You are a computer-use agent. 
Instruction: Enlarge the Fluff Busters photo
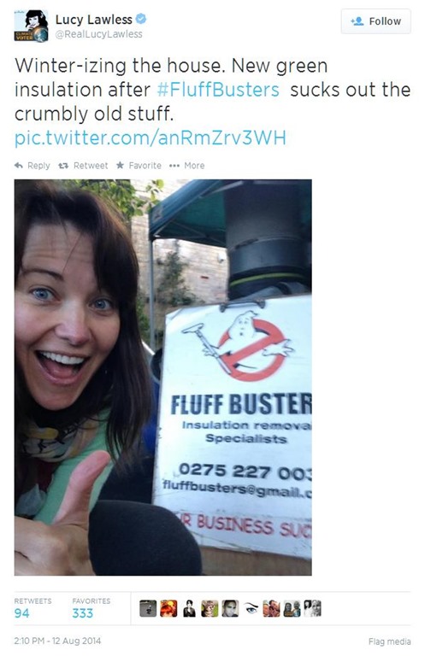click(163, 378)
